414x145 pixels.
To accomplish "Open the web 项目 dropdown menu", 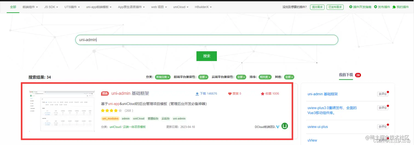I will coord(159,7).
